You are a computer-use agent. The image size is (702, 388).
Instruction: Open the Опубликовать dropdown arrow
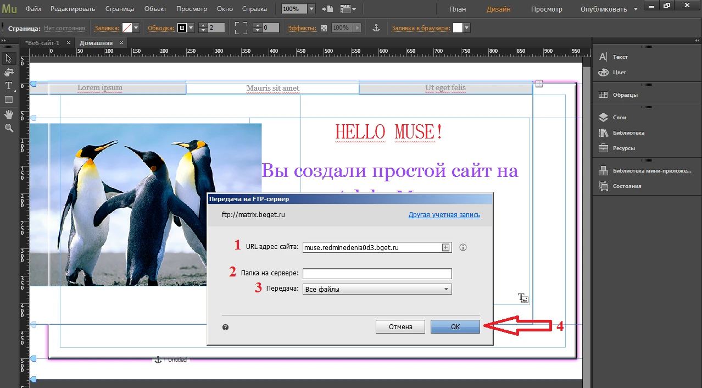click(x=636, y=9)
